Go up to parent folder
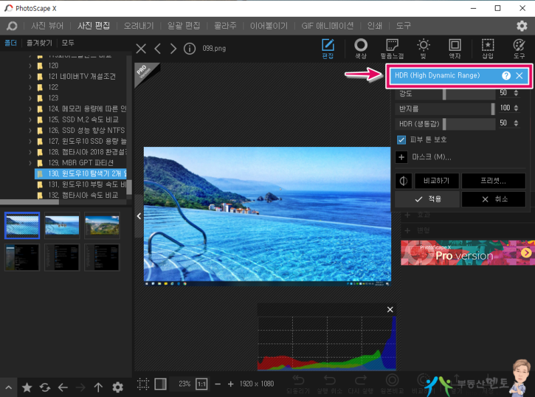This screenshot has height=397, width=535. tap(98, 388)
